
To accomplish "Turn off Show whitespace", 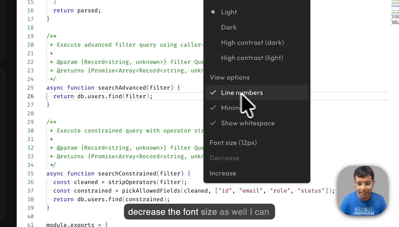I will point(247,123).
